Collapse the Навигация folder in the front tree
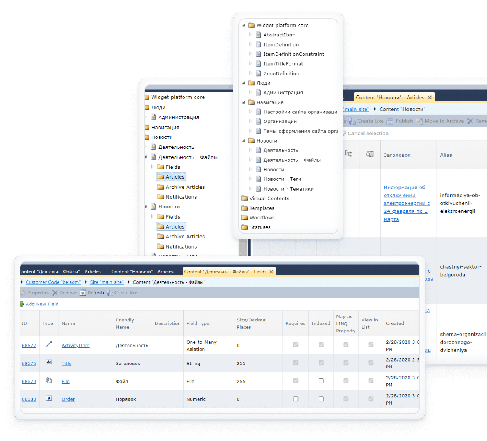 pos(244,102)
